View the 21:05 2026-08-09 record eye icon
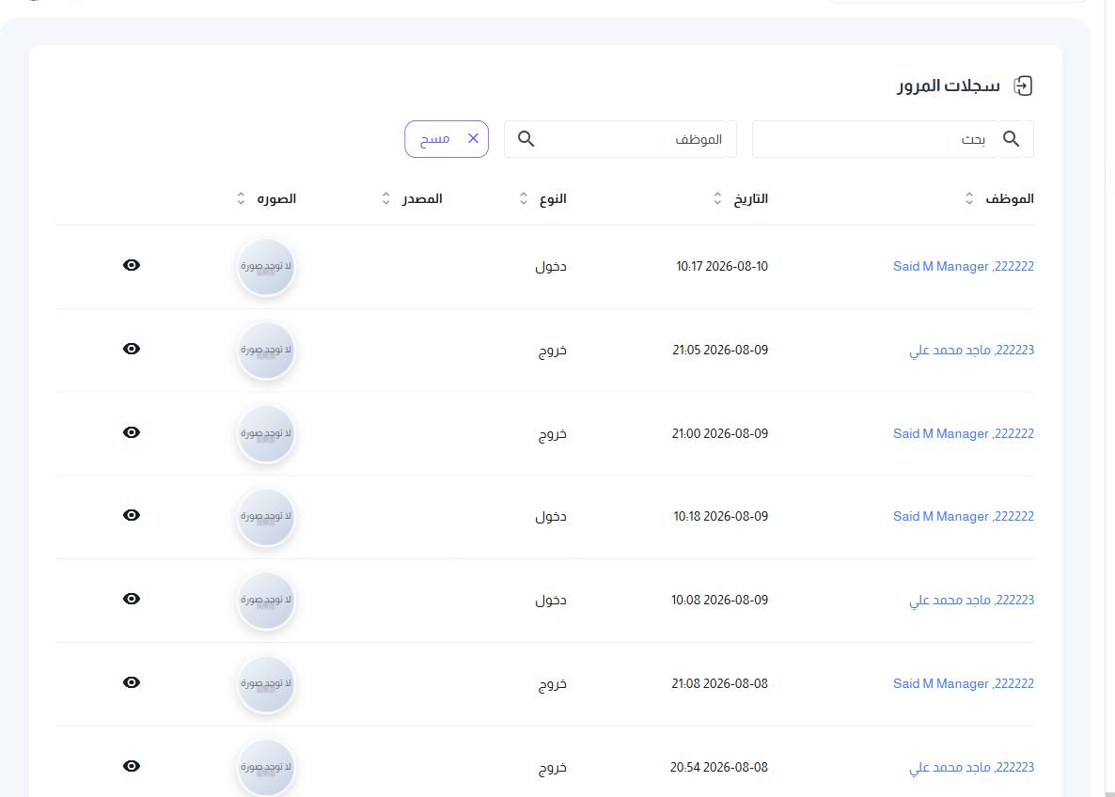This screenshot has width=1115, height=797. click(x=132, y=349)
